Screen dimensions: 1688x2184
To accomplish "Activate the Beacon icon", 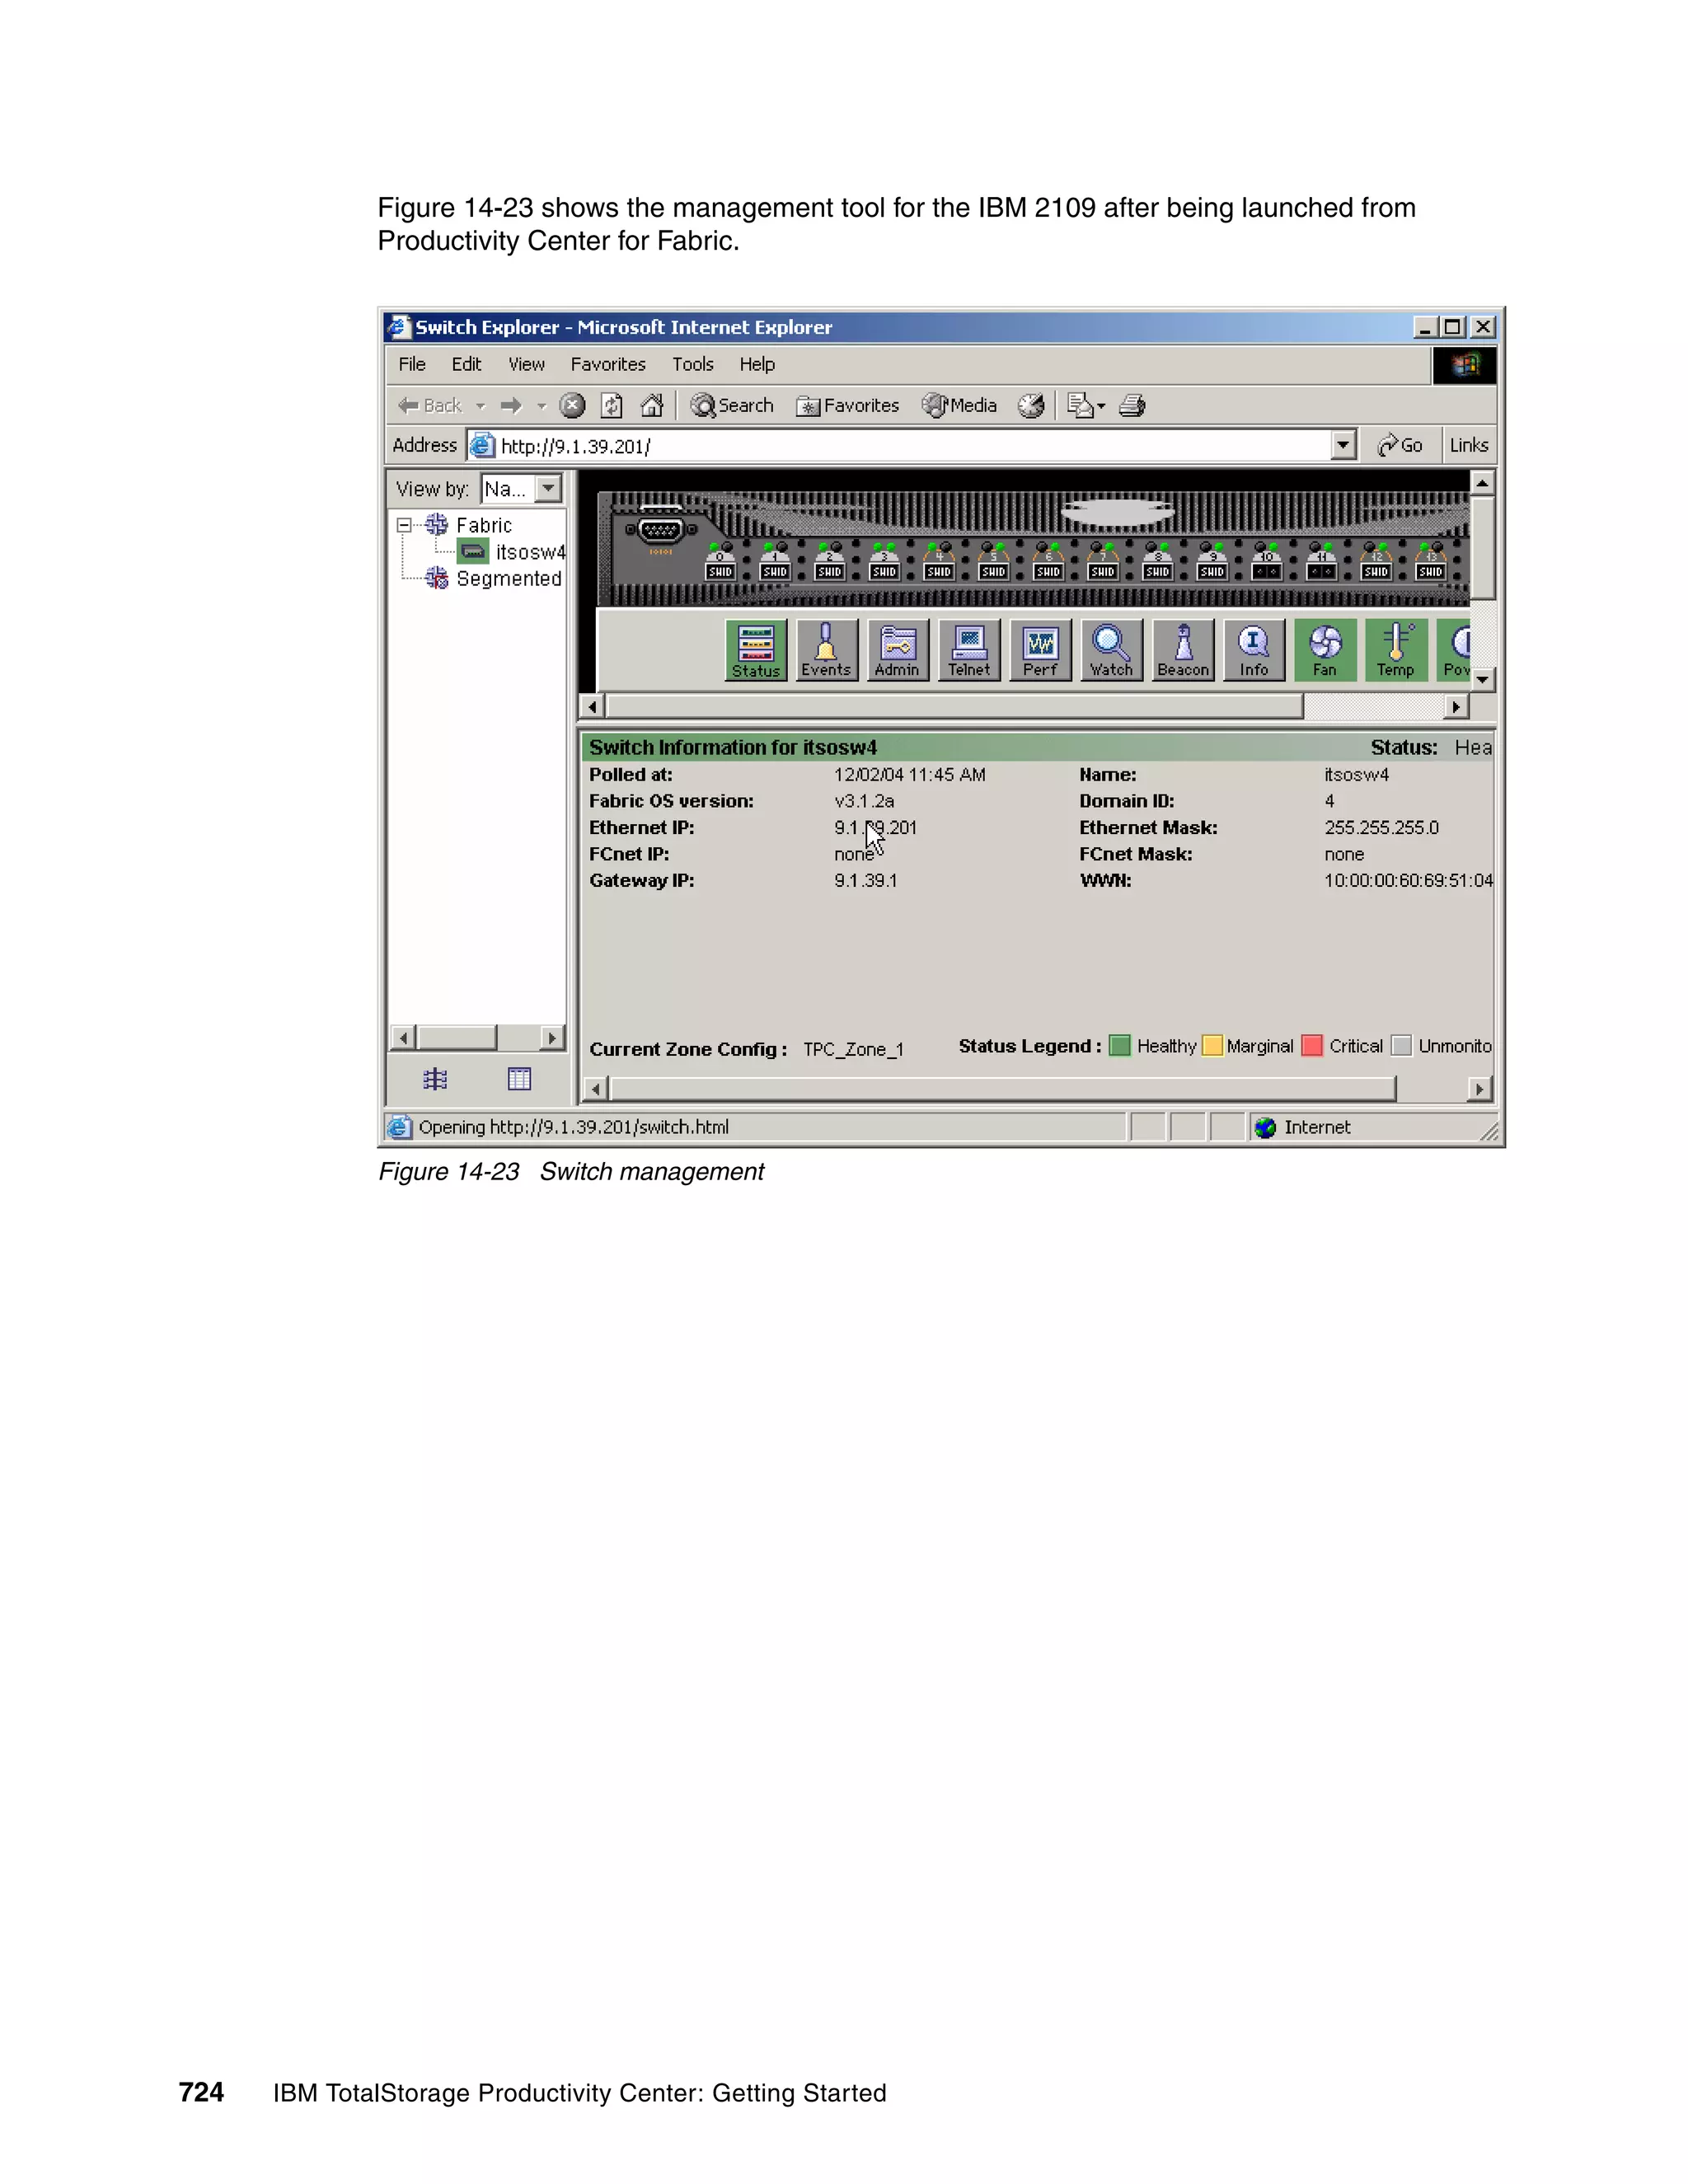I will (x=1183, y=650).
